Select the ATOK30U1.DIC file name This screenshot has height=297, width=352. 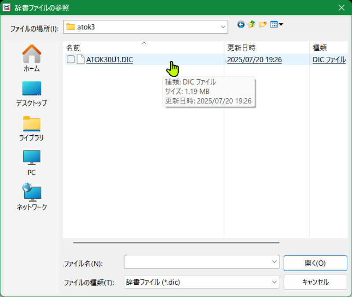tap(110, 60)
